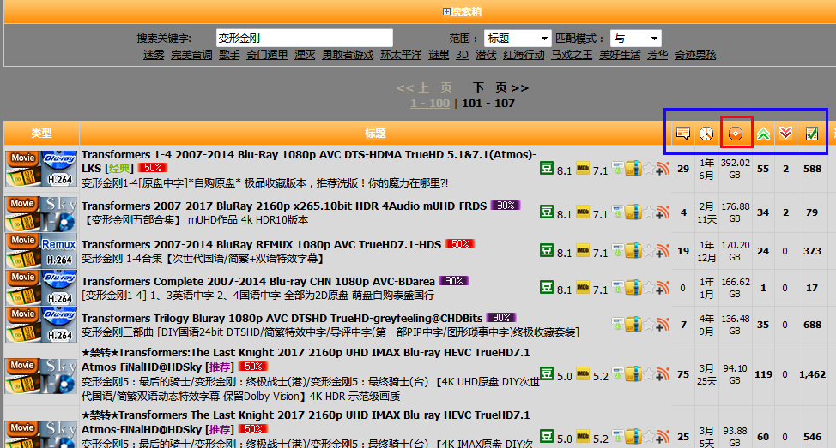The image size is (836, 448).
Task: Open Douban icon in REMUX HDS row
Action: (x=547, y=251)
